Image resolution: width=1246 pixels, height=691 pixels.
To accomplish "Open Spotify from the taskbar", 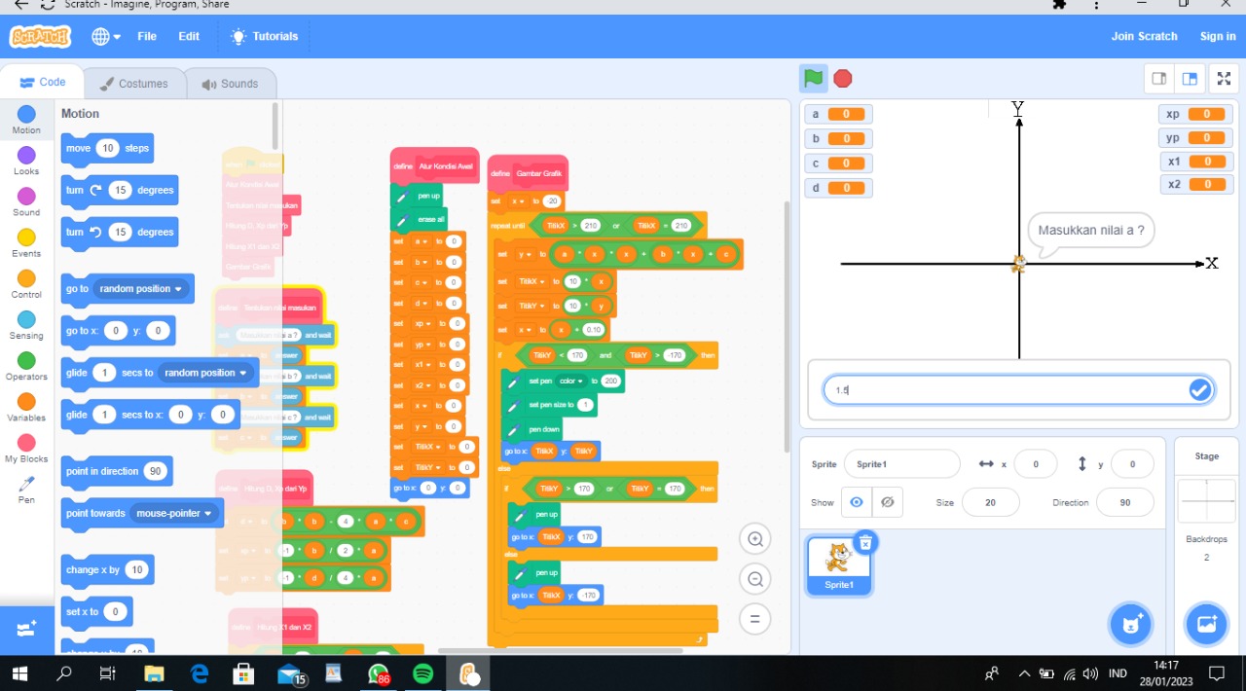I will click(x=422, y=673).
